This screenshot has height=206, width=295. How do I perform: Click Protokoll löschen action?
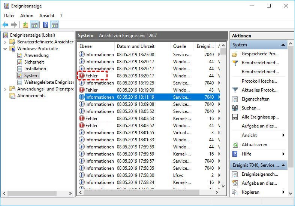(259, 81)
